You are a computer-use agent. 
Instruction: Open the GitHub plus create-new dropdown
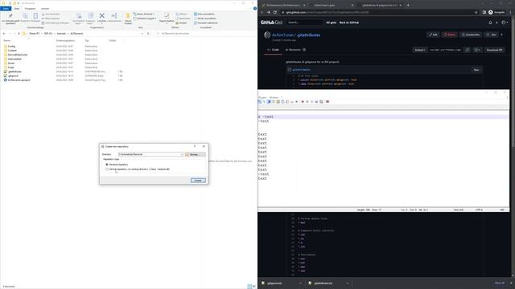[497, 22]
